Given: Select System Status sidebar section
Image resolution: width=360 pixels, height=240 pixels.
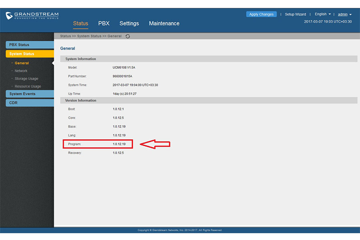Looking at the screenshot, I should point(30,54).
